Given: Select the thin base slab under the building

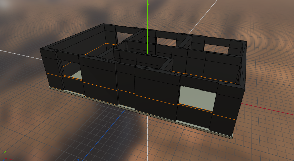Looking at the screenshot, I should coord(141,113).
